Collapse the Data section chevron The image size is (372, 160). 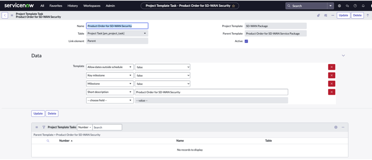click(x=343, y=55)
